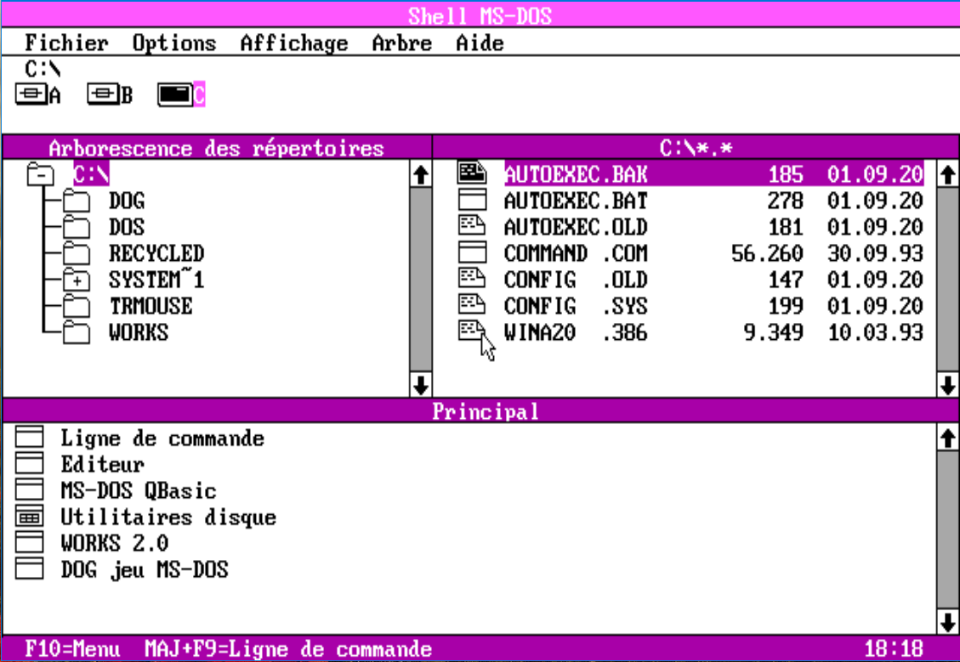Collapse the C:\ root folder tree
Viewport: 960px width, 662px height.
(41, 175)
